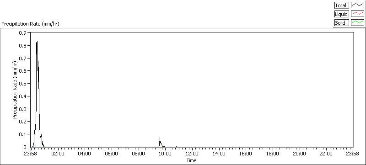Click the 0.5 y-axis scale value

23,84
